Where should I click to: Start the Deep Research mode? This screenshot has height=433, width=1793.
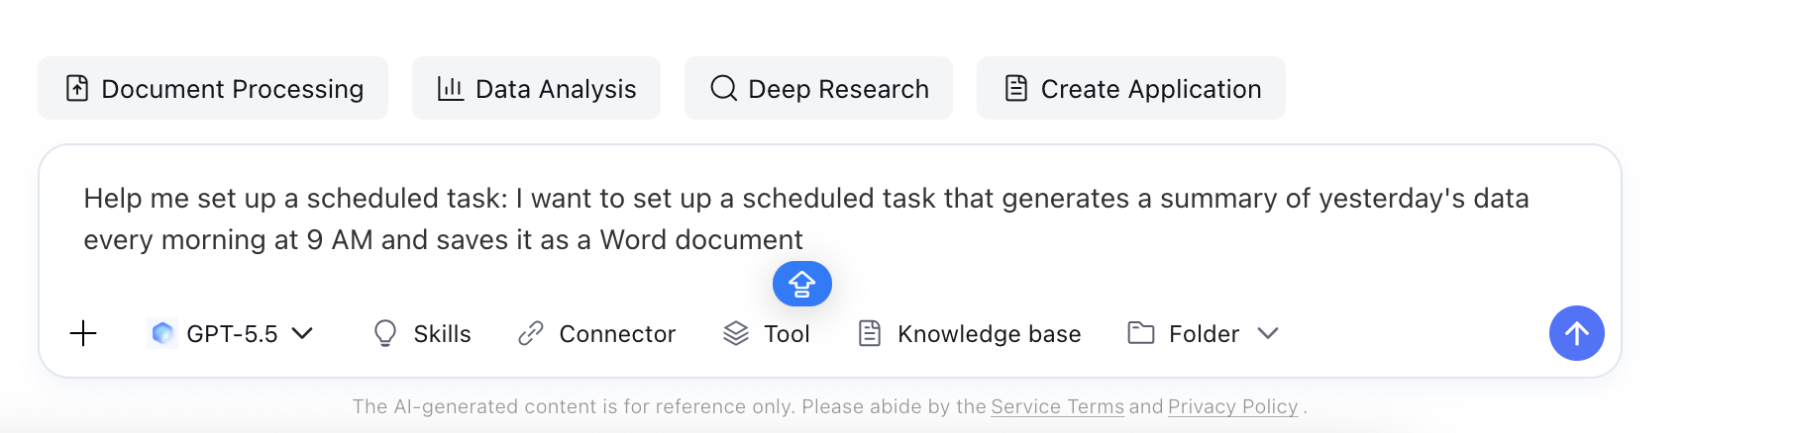coord(818,88)
